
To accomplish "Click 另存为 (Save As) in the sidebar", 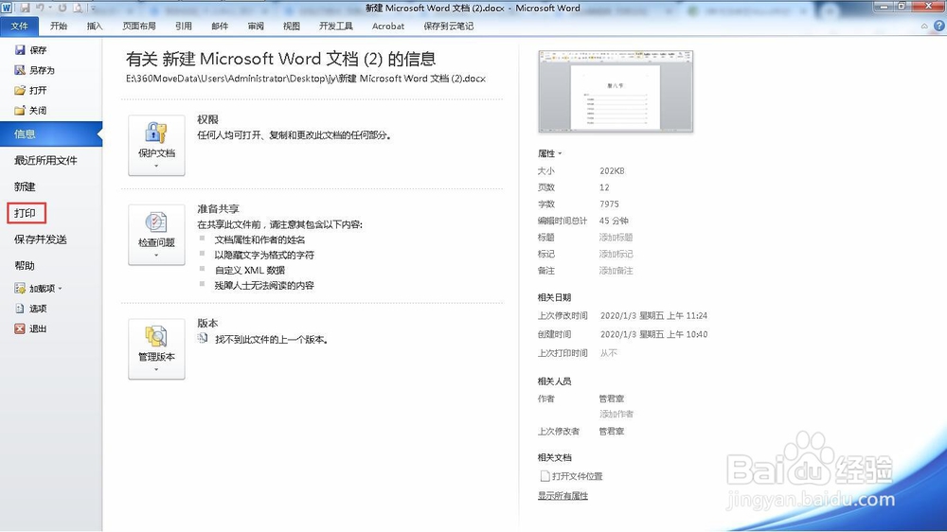I will [x=34, y=70].
